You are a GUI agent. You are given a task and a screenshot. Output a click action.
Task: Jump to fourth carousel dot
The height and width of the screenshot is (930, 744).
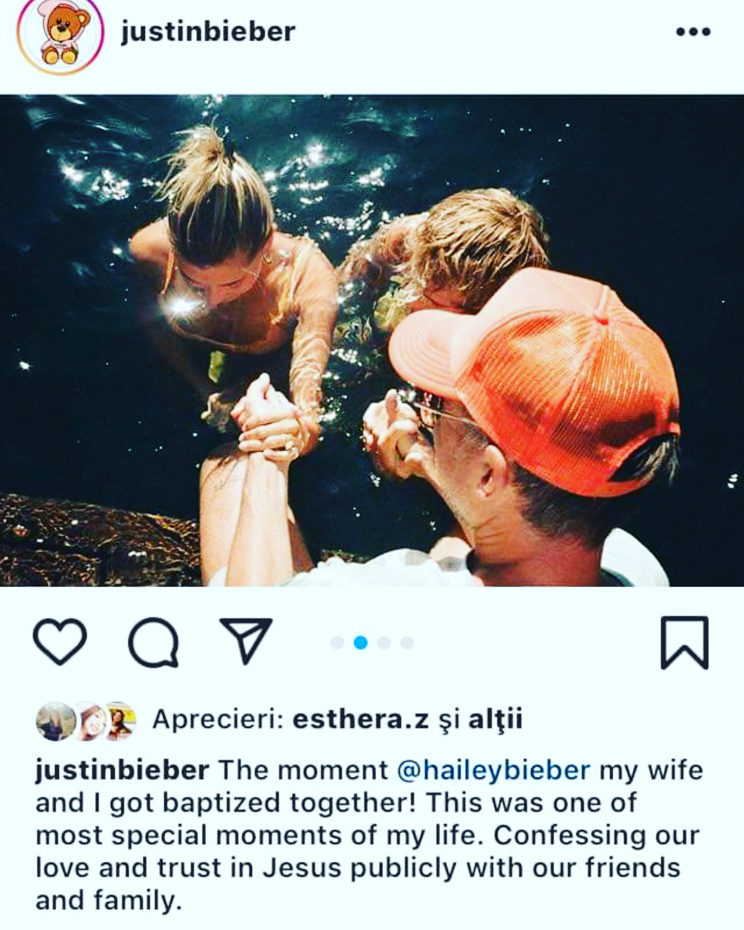pyautogui.click(x=407, y=642)
